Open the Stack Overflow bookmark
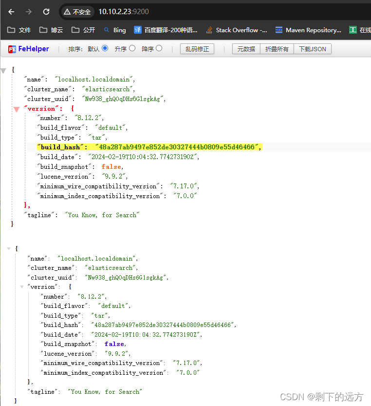This screenshot has height=406, width=371. [x=236, y=30]
